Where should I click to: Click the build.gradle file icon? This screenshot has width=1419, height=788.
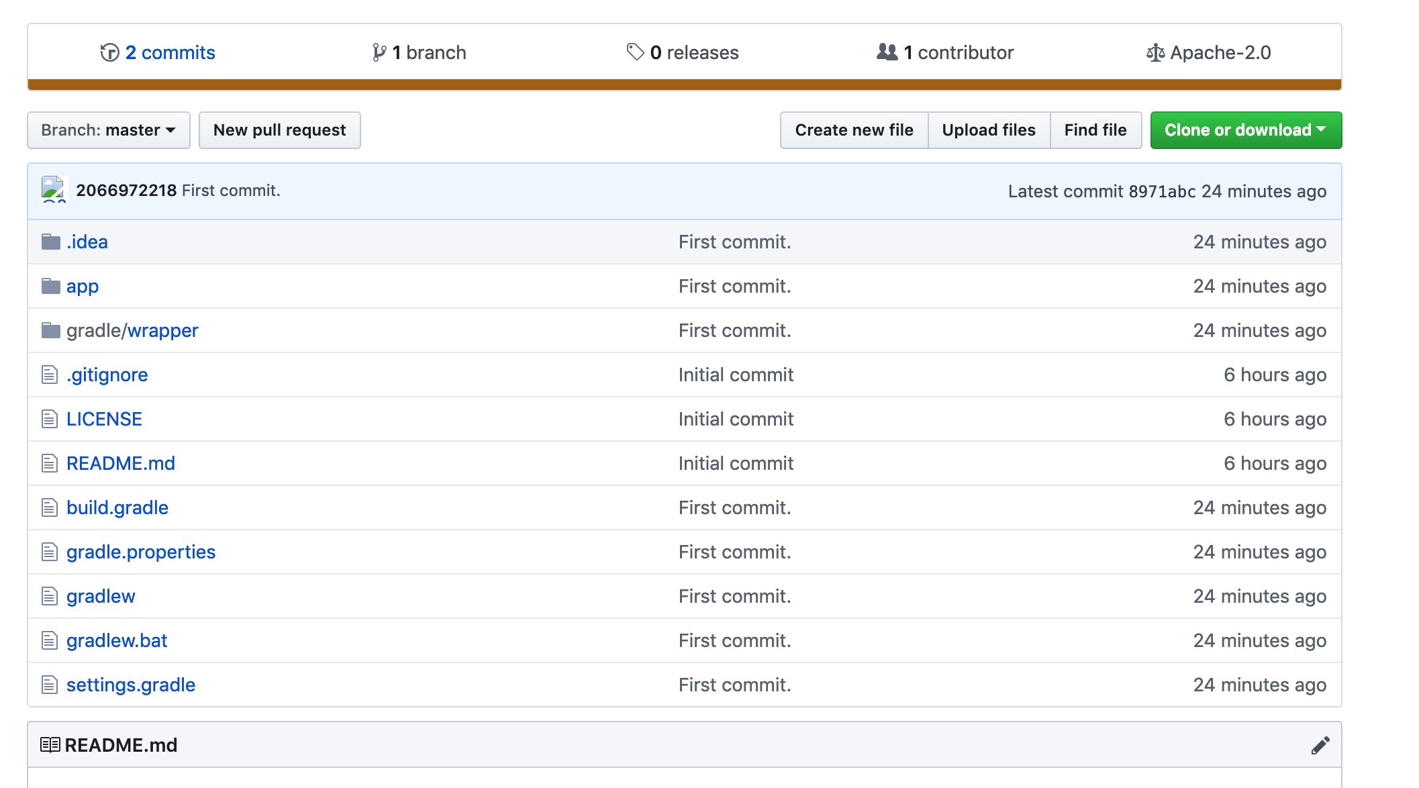click(x=50, y=507)
